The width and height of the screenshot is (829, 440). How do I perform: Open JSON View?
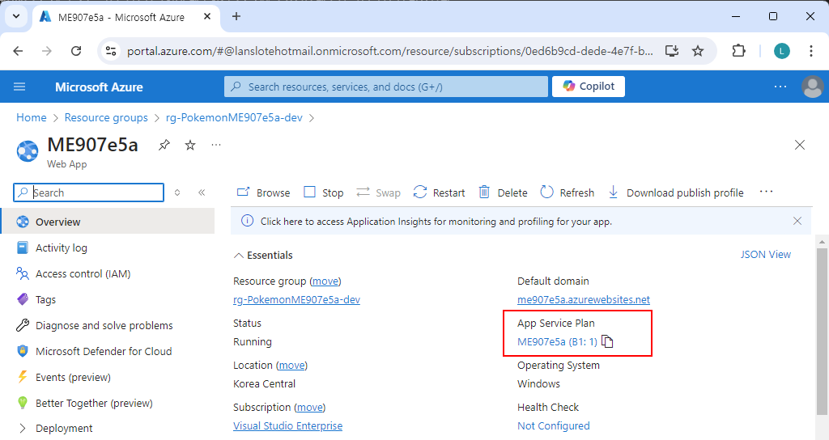[x=766, y=255]
